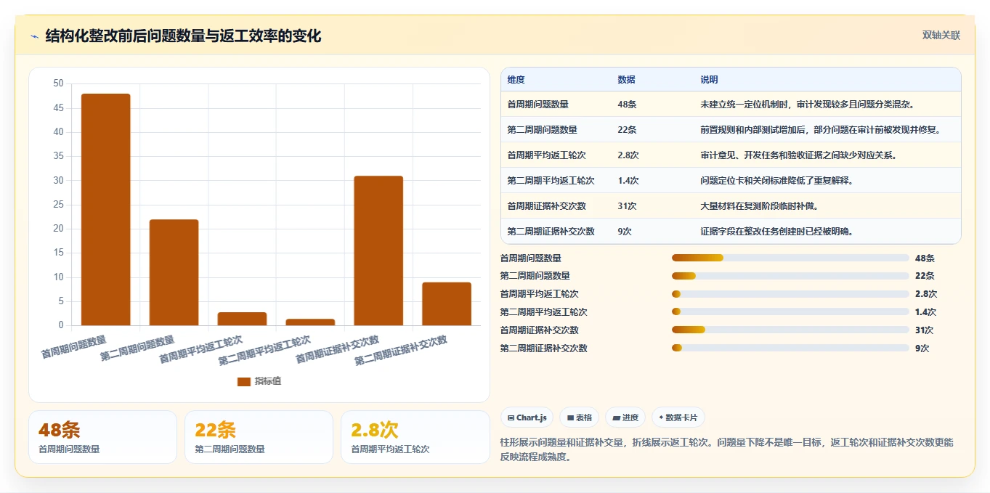This screenshot has width=990, height=493.
Task: Click table cell 2.8次
Action: tap(628, 155)
